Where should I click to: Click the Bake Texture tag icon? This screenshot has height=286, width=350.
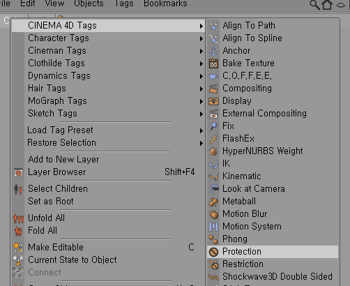click(x=213, y=63)
